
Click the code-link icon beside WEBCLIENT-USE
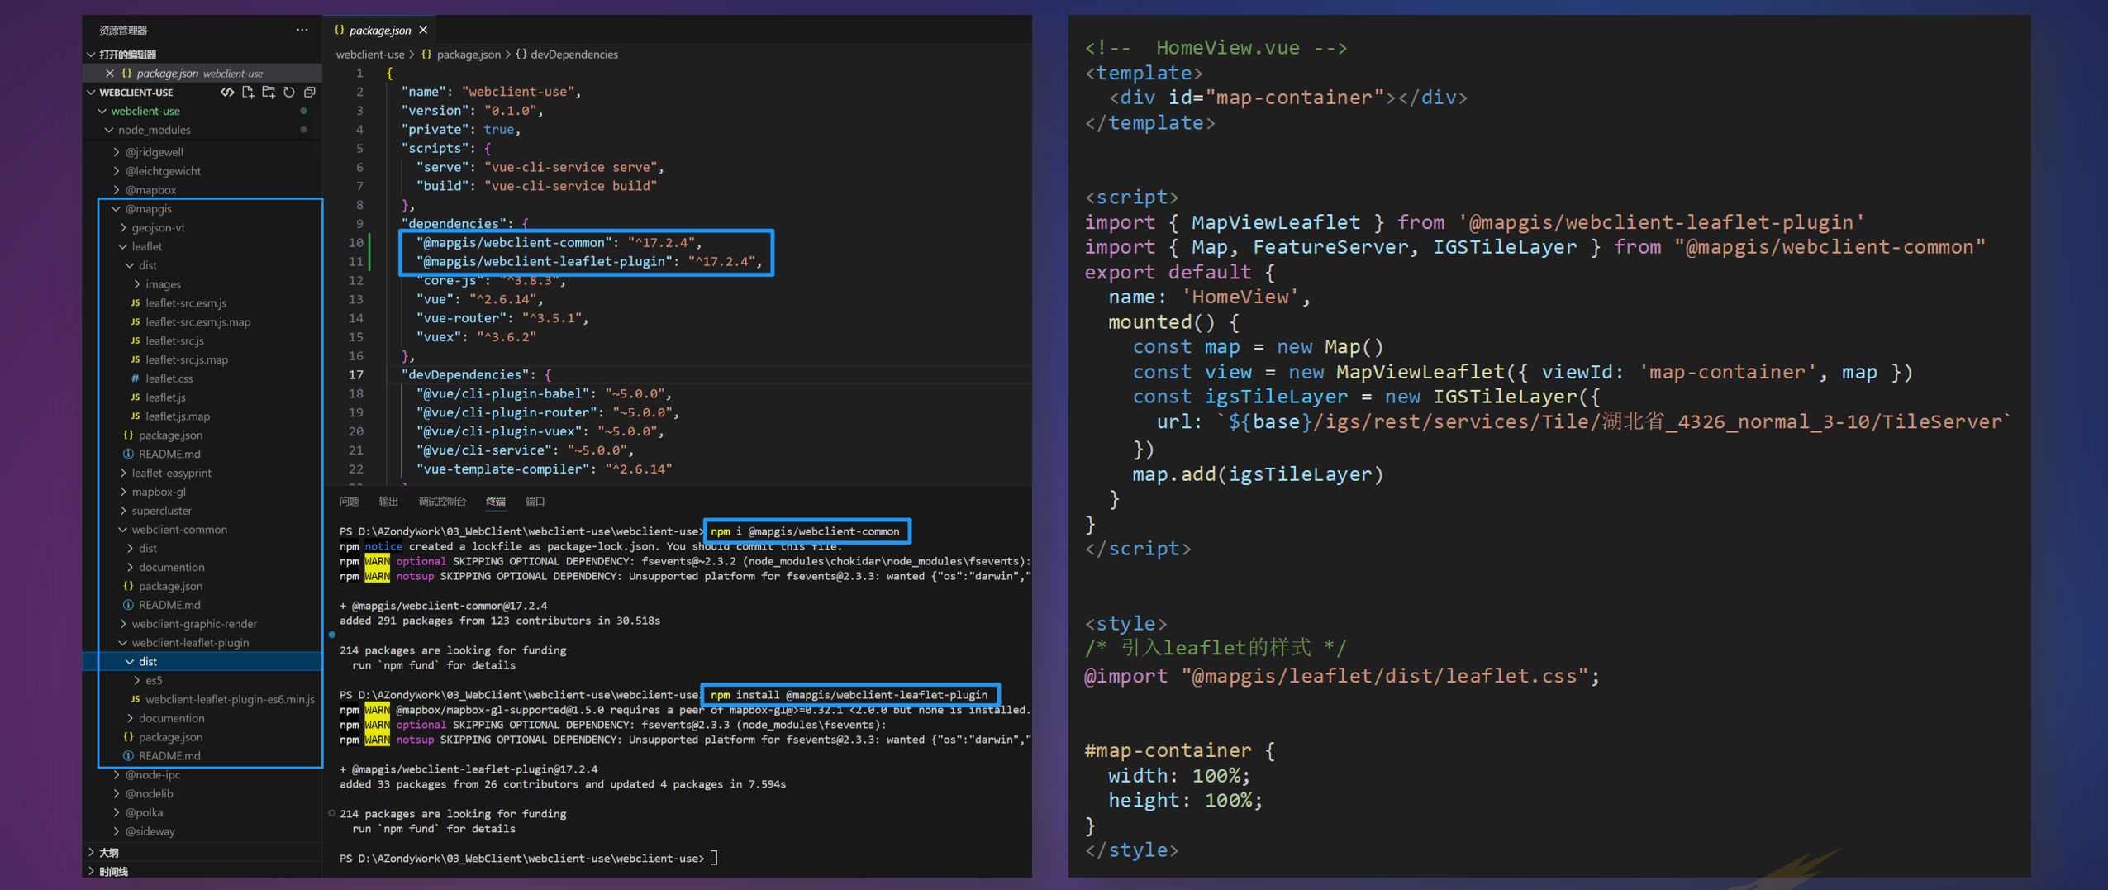pos(227,92)
